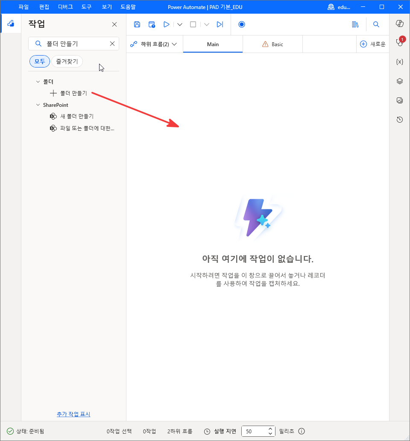Open the assets library icon
The height and width of the screenshot is (441, 410).
tap(355, 24)
